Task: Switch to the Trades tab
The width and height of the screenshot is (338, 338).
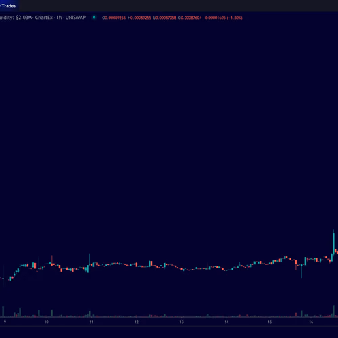Action: 9,6
